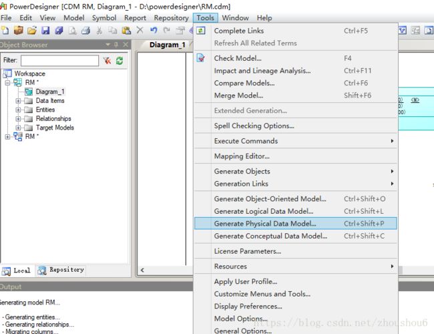Click the Copy toolbar icon
The width and height of the screenshot is (434, 334).
point(113,30)
